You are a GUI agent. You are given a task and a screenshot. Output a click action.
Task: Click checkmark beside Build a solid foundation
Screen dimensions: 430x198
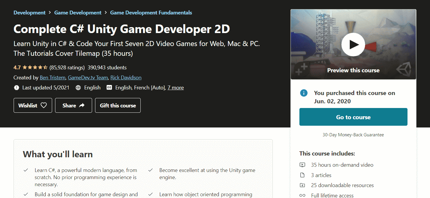[26, 194]
